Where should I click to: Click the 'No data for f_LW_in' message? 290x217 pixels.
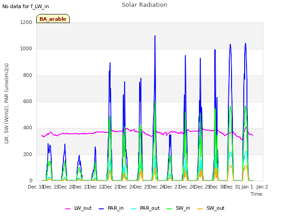pos(25,6)
